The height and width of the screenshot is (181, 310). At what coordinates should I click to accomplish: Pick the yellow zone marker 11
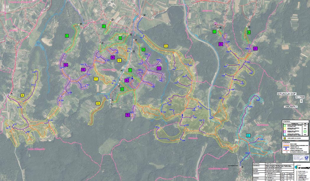click(96, 79)
